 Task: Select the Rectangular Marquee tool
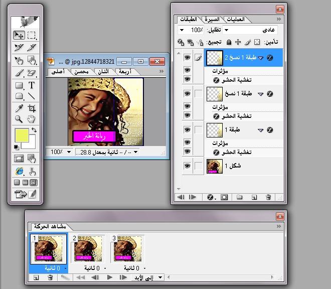[x=32, y=35]
